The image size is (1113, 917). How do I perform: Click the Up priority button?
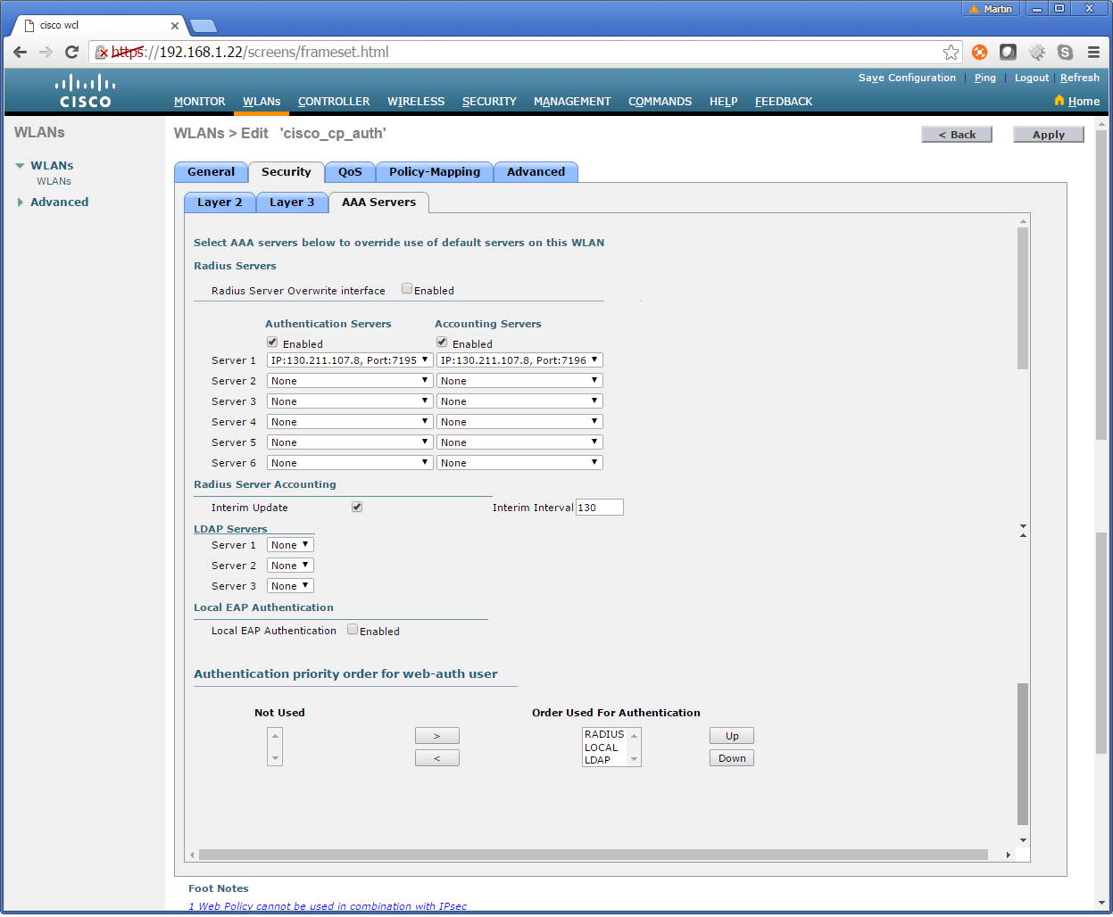[732, 736]
